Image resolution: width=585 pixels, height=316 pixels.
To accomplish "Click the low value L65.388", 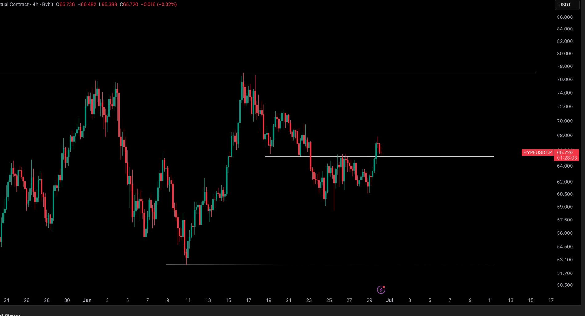I will tap(108, 5).
